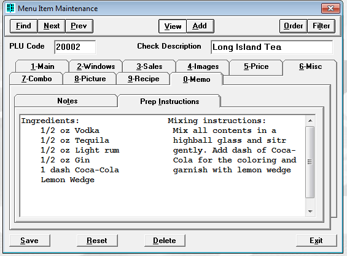Delete the current menu item
Screen dimensions: 347x256
pos(165,241)
